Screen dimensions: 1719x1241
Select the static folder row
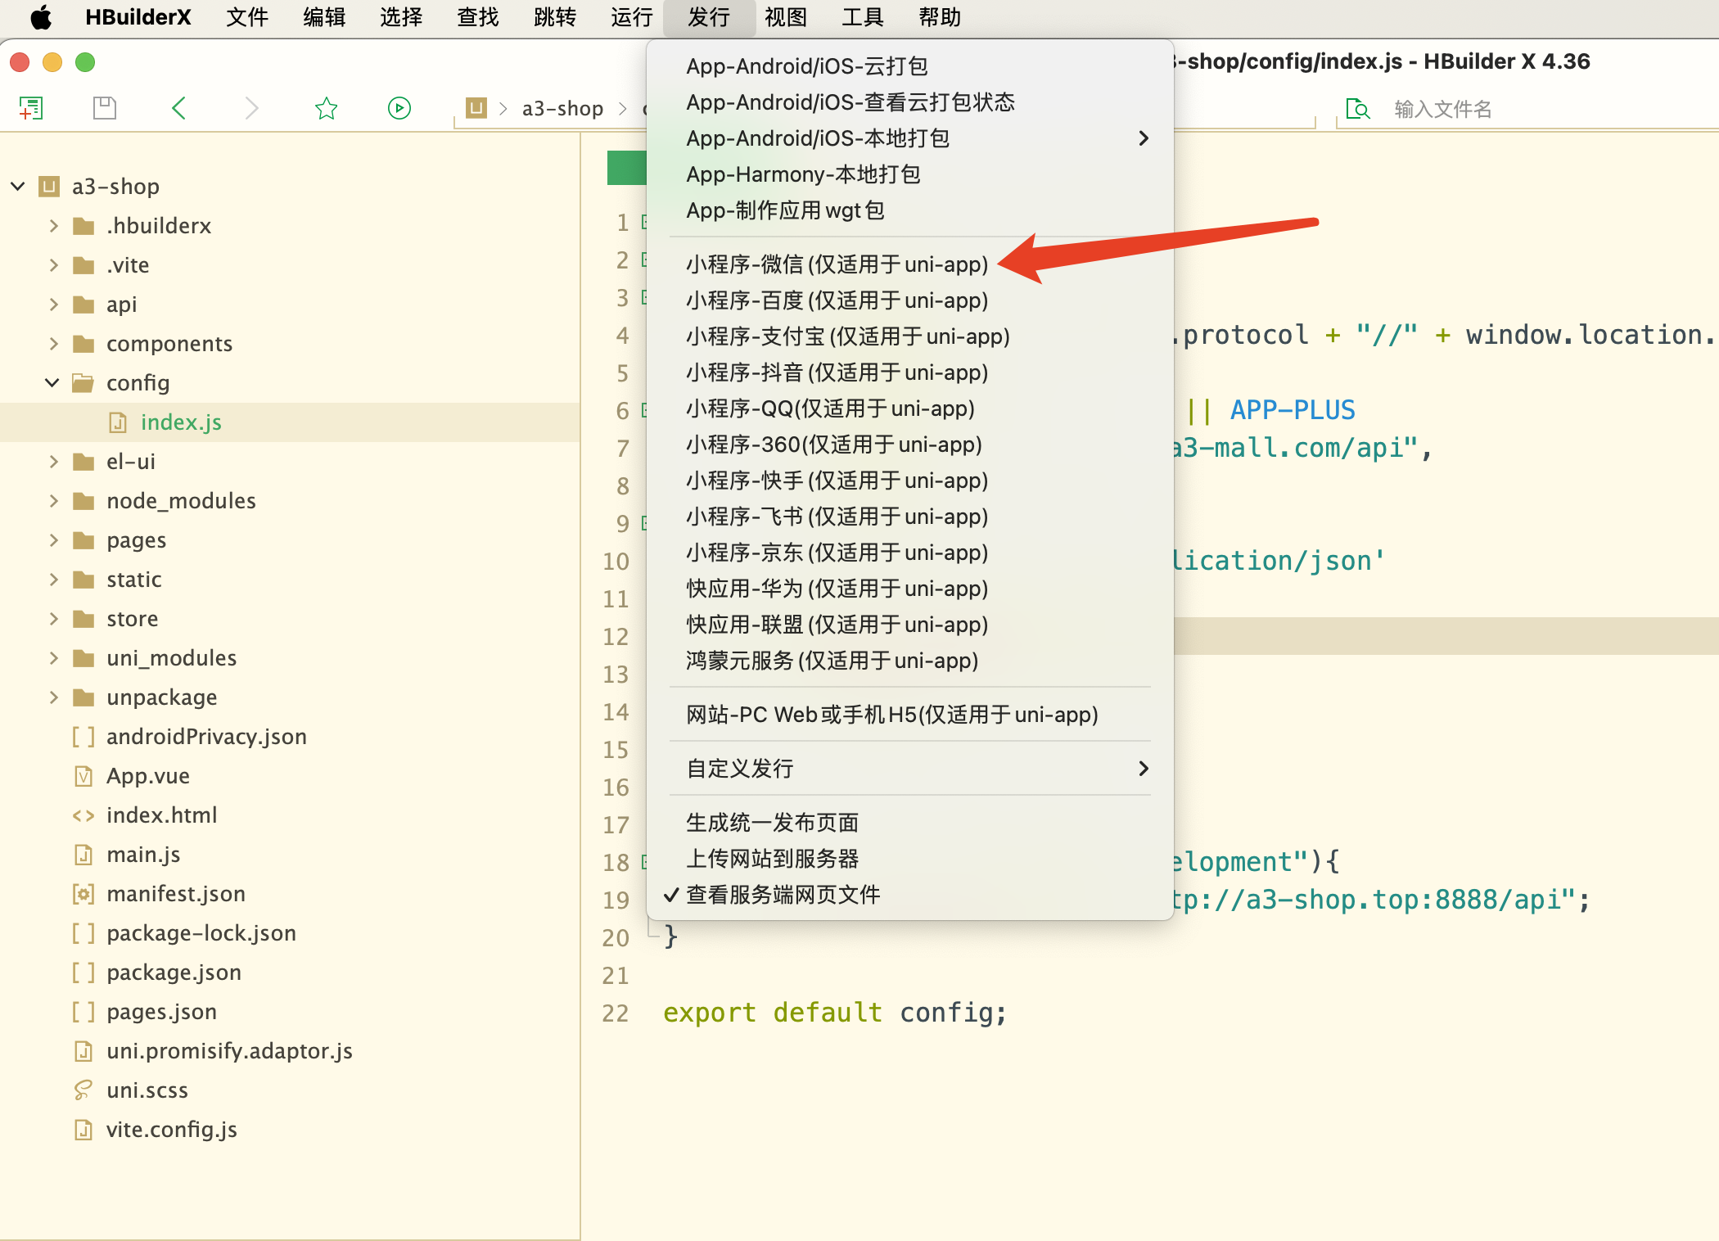tap(291, 580)
